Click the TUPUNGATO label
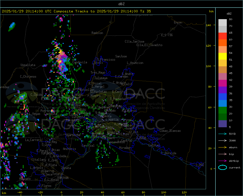 point(48,153)
